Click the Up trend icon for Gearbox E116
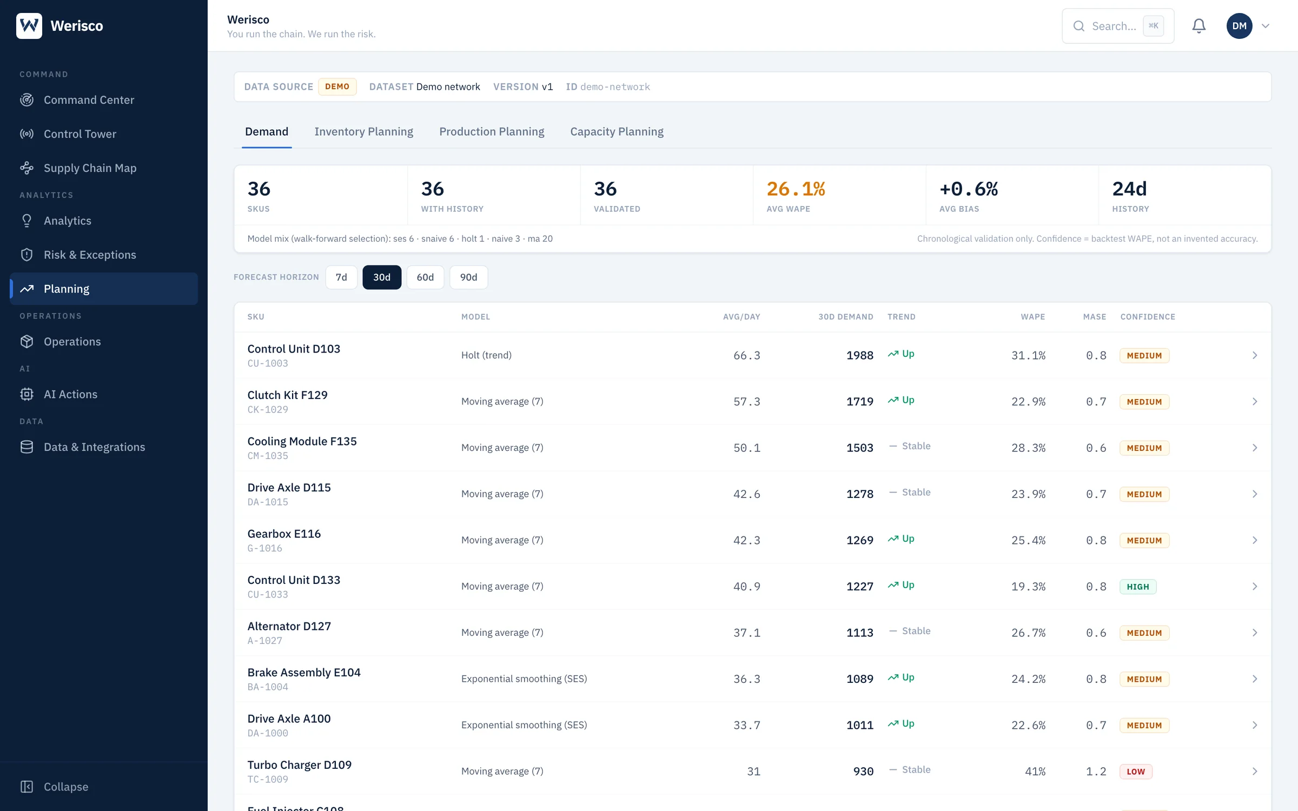Image resolution: width=1298 pixels, height=811 pixels. point(893,539)
